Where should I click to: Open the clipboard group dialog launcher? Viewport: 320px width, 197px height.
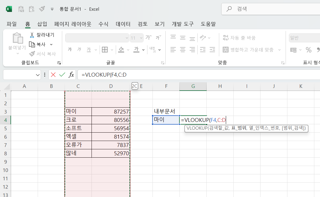59,63
